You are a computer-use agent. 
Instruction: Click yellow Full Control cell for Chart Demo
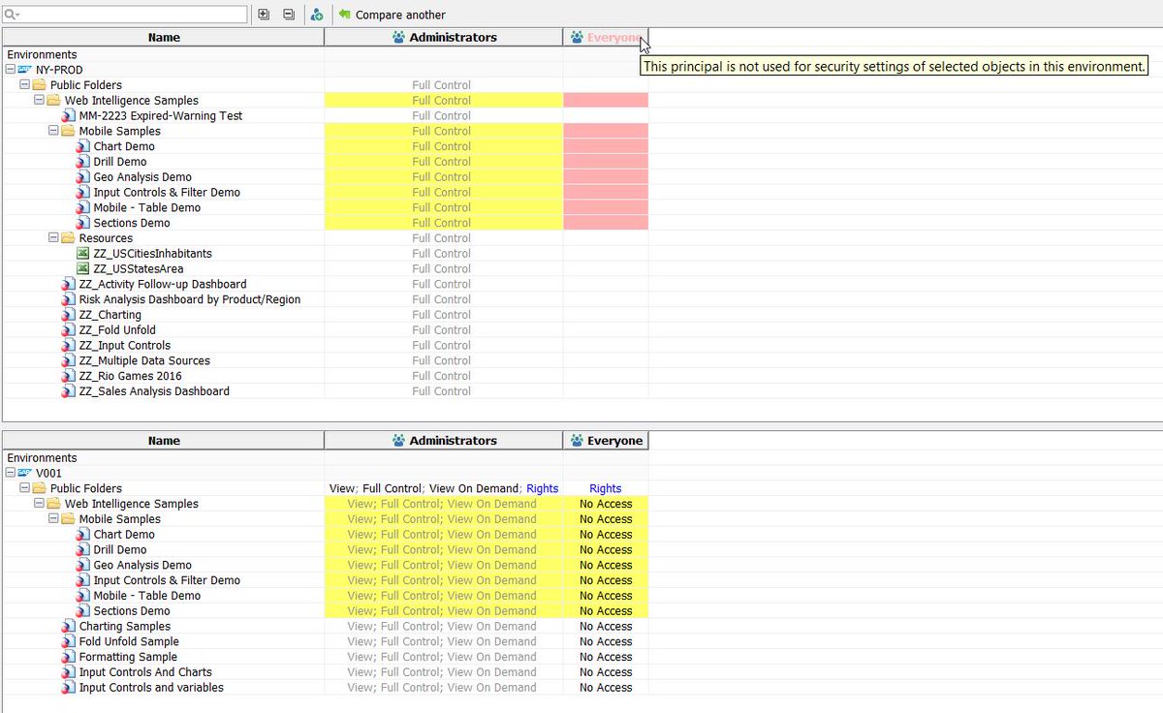(x=444, y=146)
